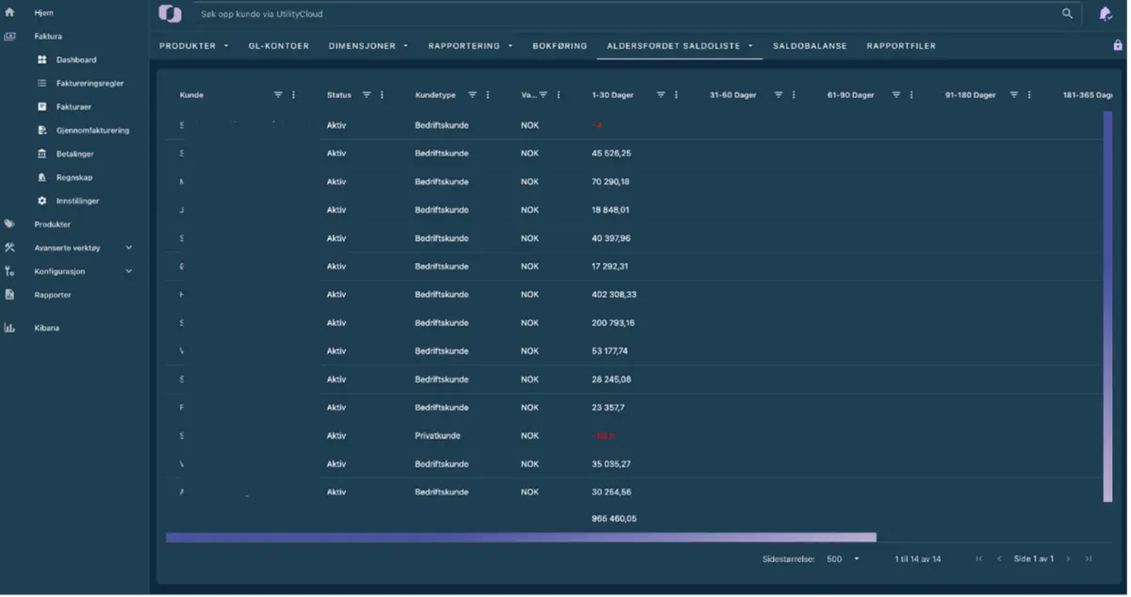1131x597 pixels.
Task: Click the search magnifier icon
Action: click(1068, 14)
